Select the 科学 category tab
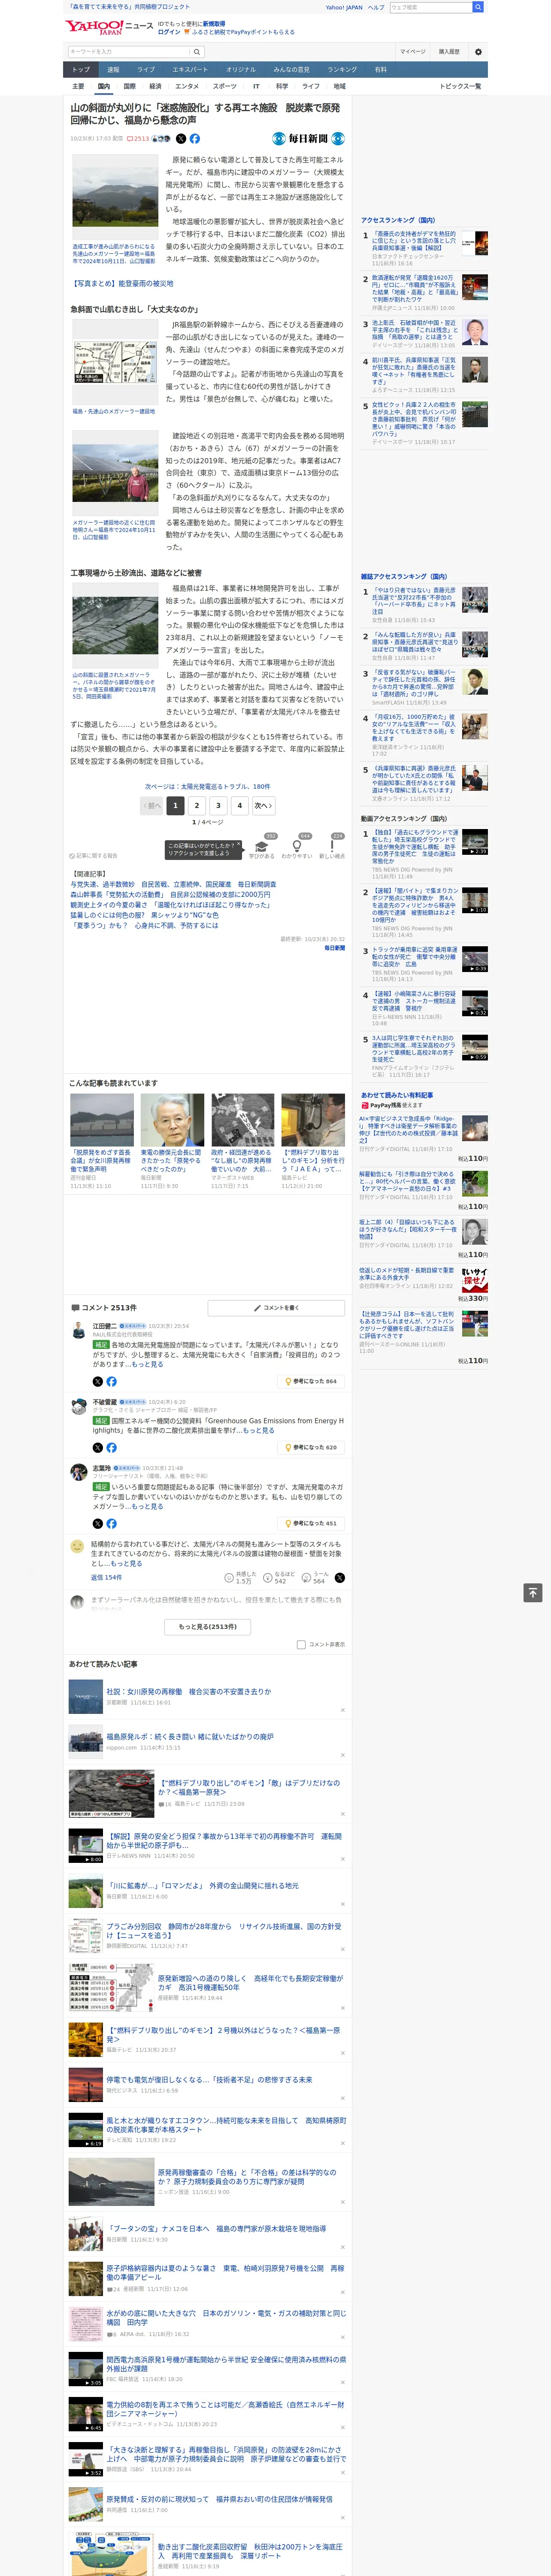 (x=282, y=86)
